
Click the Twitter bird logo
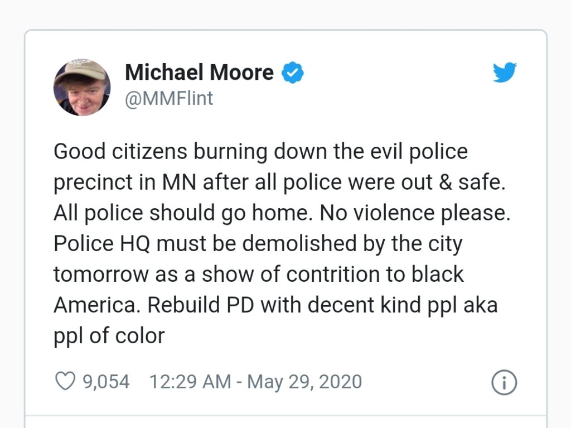tap(505, 73)
